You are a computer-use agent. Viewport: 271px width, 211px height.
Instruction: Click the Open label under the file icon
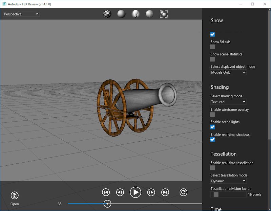pyautogui.click(x=14, y=204)
